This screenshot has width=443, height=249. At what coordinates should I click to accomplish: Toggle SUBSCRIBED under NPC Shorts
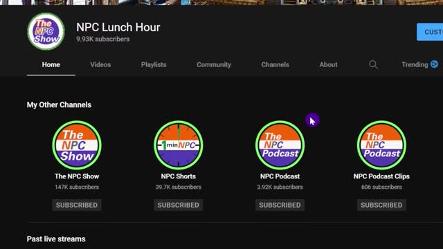(x=179, y=205)
